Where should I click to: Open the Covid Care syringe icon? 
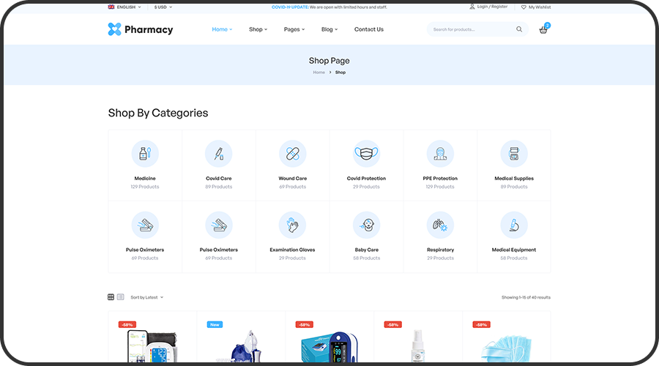click(218, 154)
